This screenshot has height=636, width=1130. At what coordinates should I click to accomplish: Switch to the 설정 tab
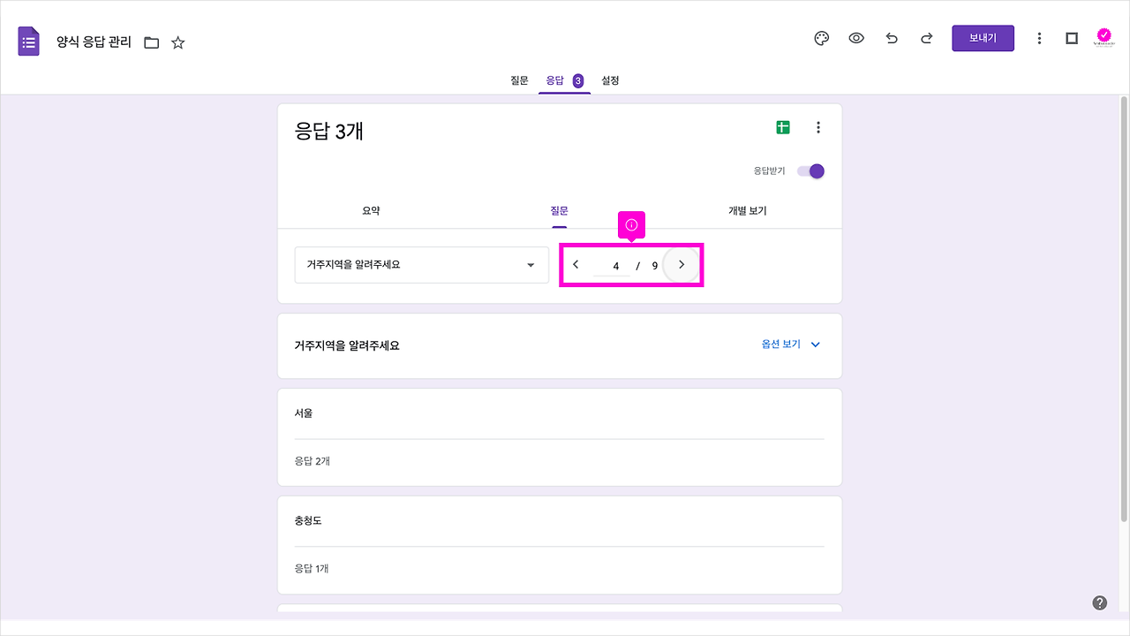[608, 80]
